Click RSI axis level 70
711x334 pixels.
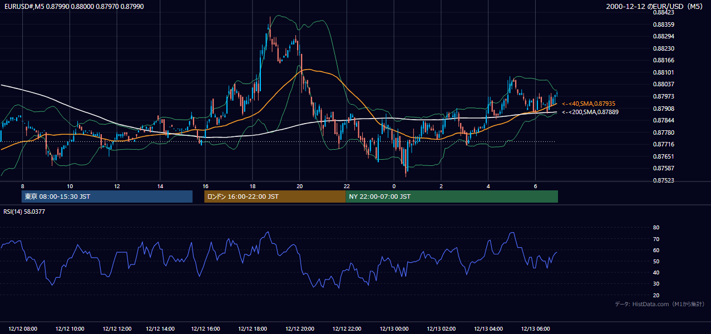[x=656, y=239]
